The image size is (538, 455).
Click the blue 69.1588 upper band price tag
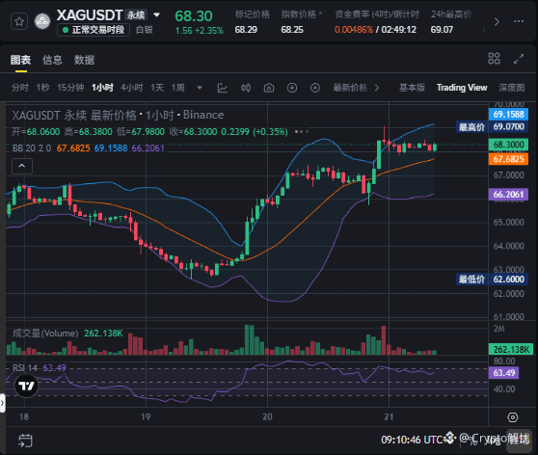[x=508, y=115]
